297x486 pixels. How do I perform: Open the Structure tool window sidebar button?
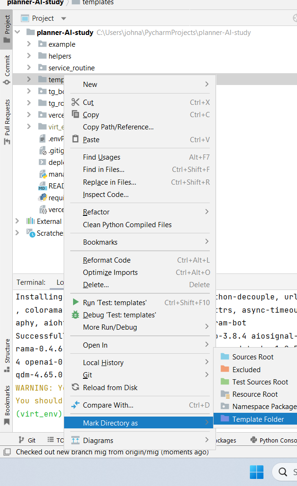(7, 355)
